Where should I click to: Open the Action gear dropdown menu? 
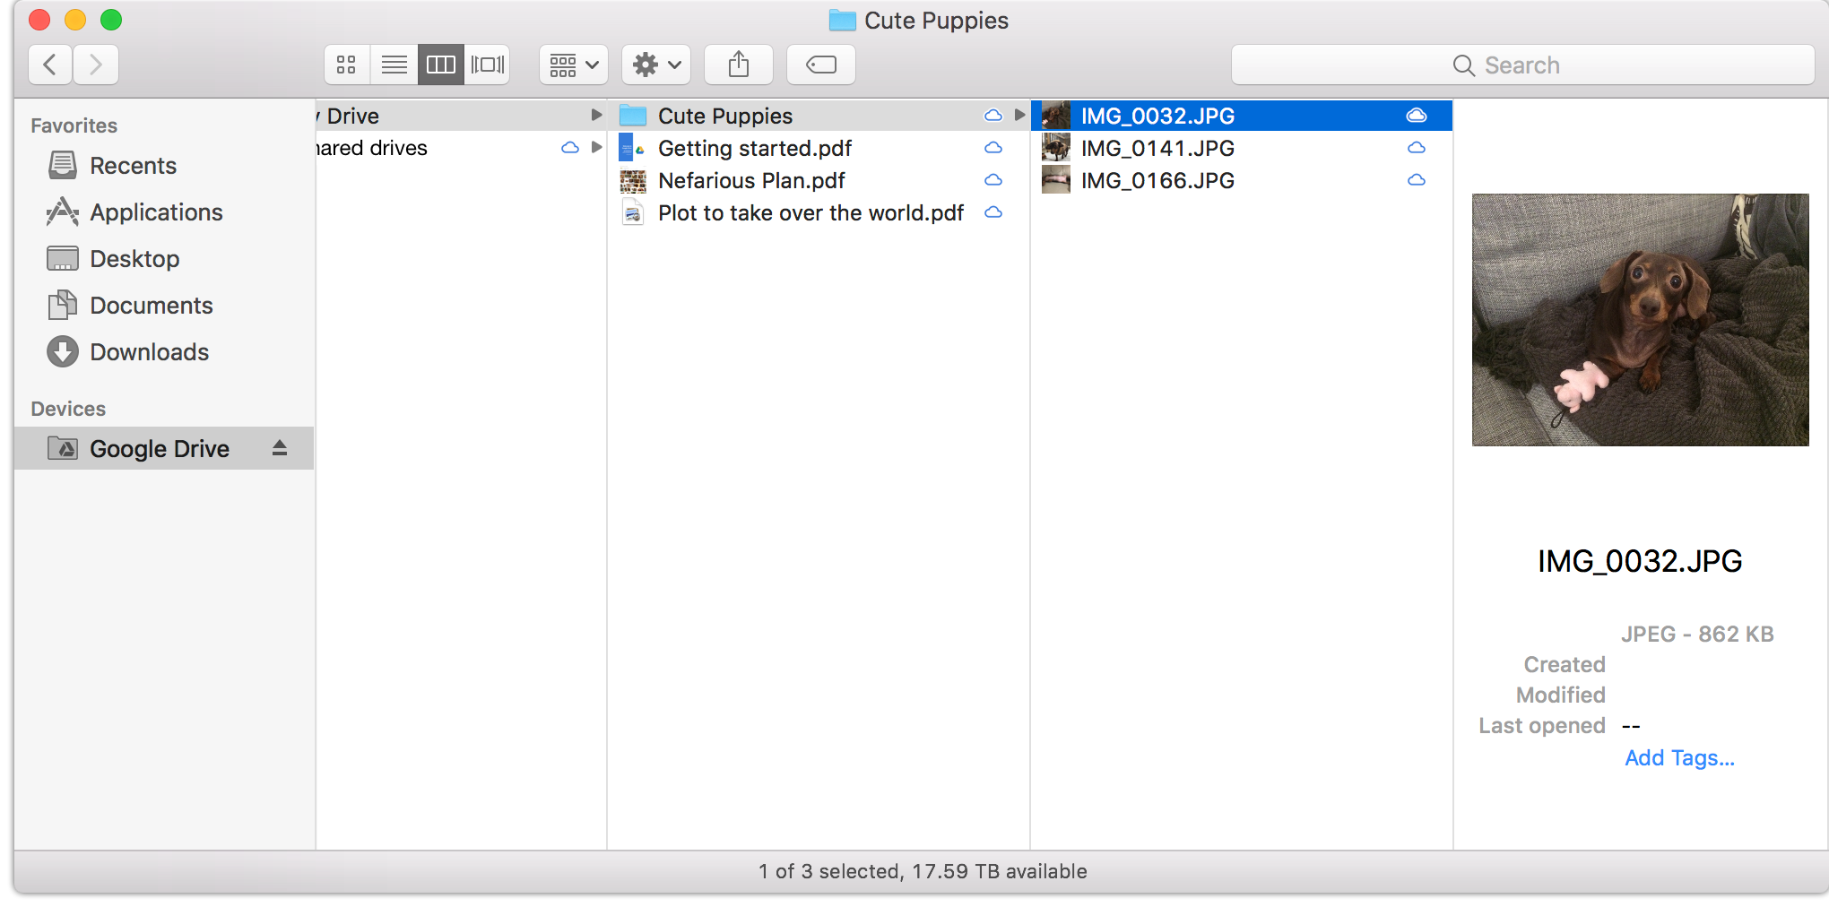tap(656, 65)
